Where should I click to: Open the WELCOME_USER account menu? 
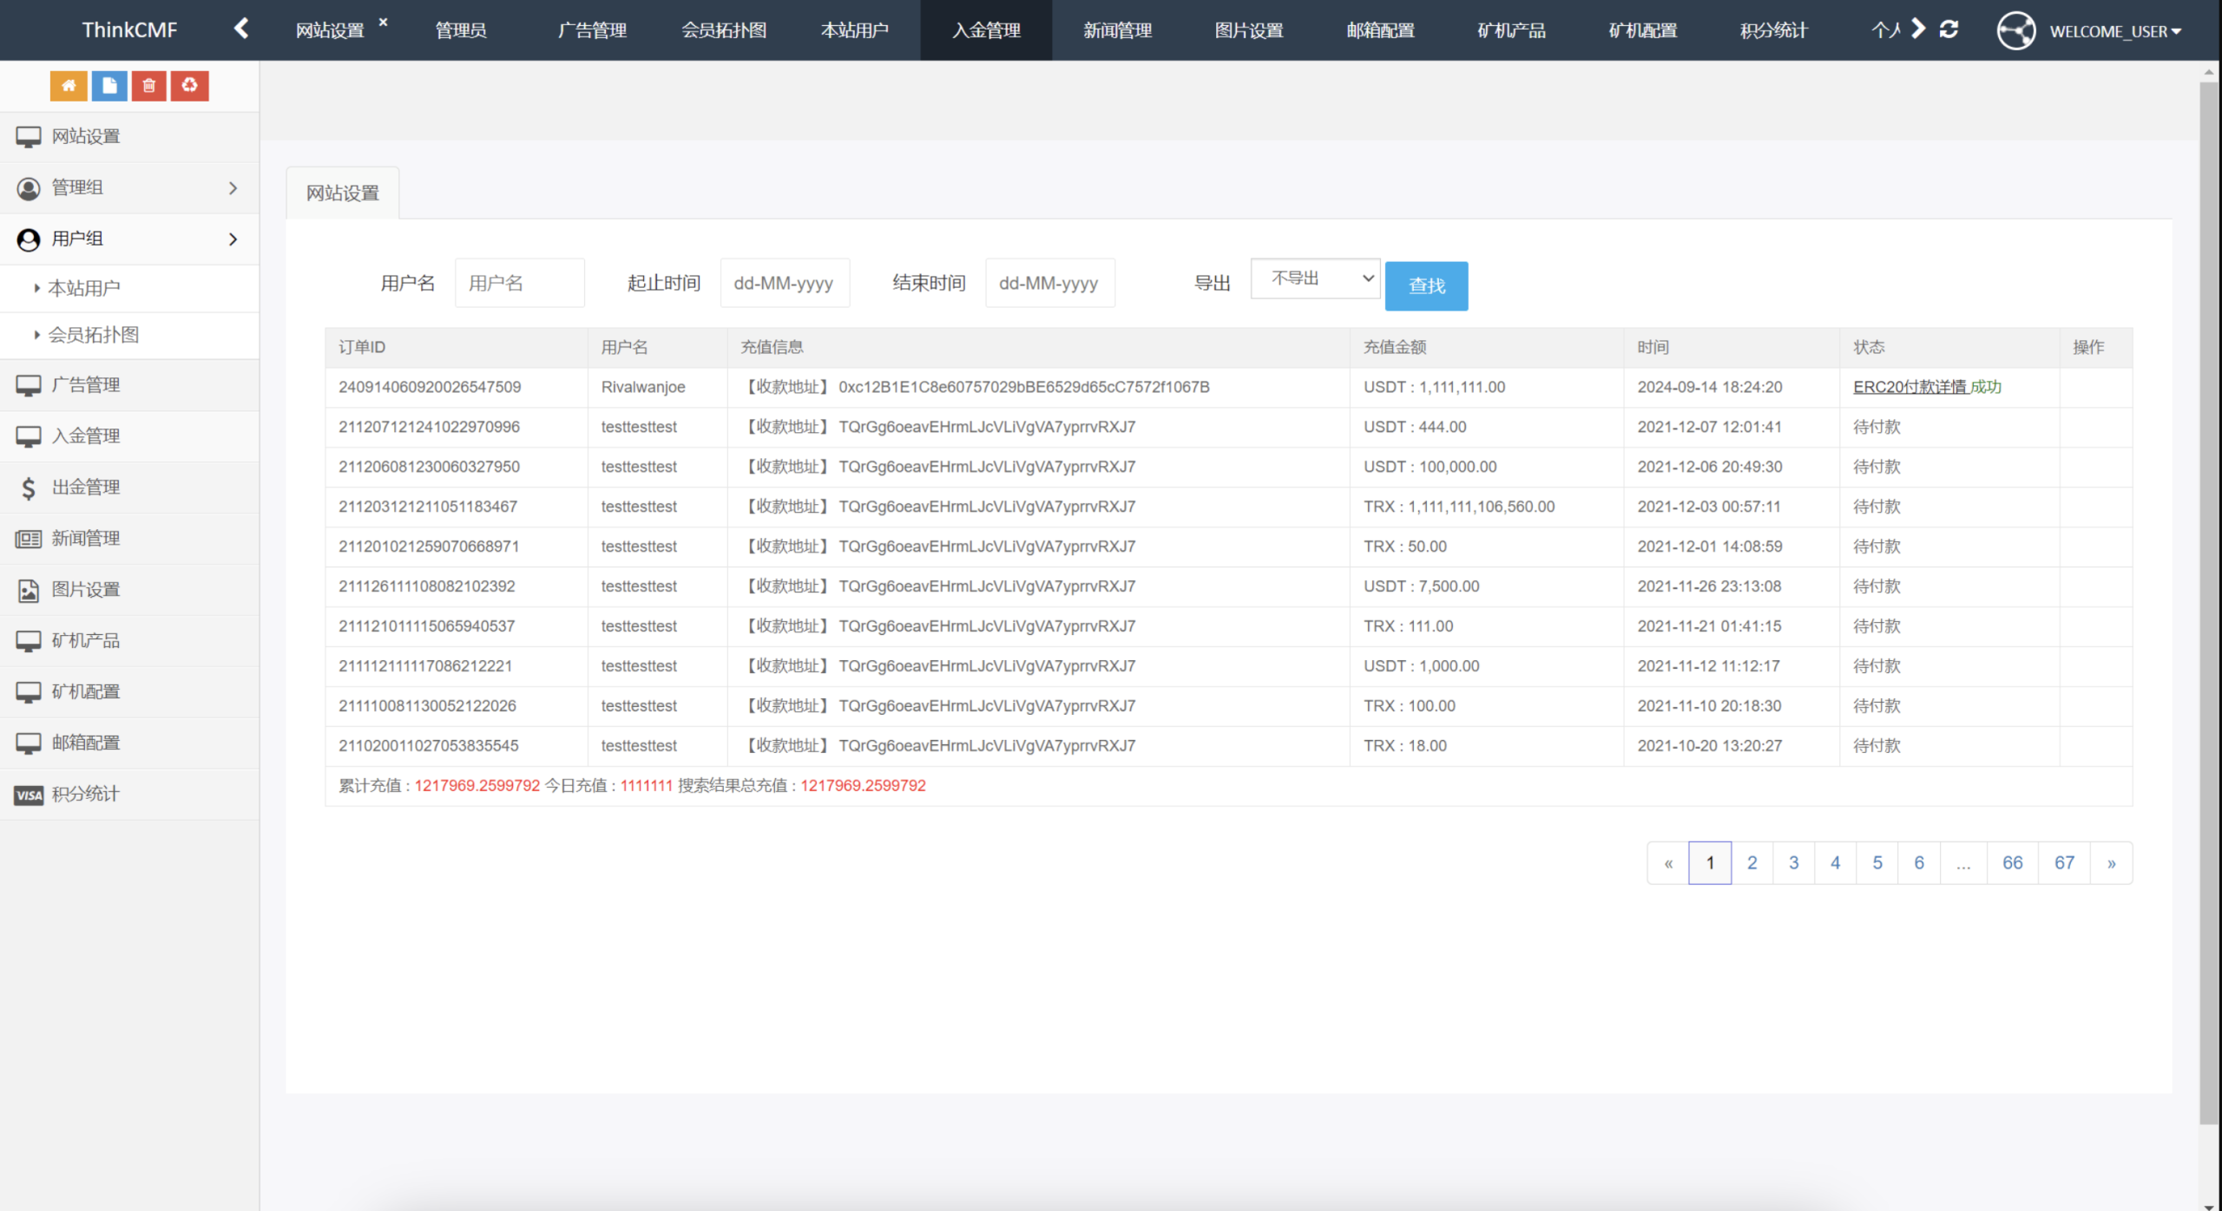[2114, 31]
